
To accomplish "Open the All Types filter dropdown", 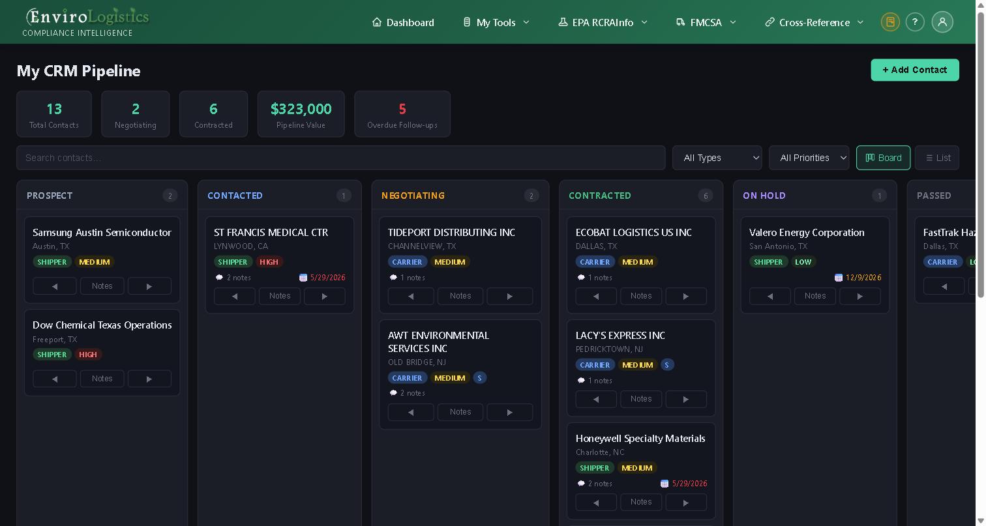I will click(x=717, y=158).
